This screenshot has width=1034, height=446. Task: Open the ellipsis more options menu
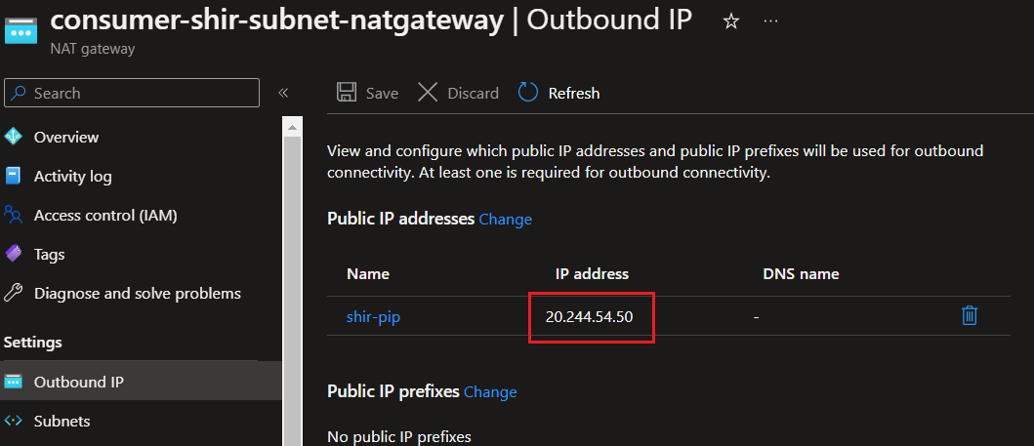point(770,21)
